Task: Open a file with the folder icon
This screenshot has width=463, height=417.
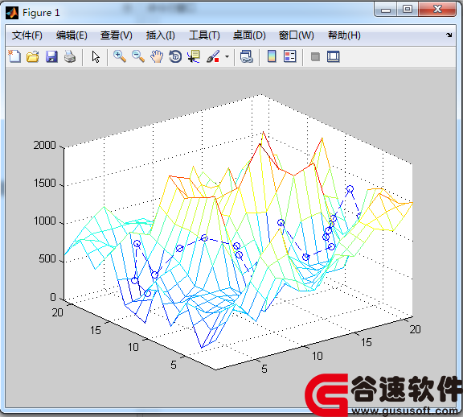Action: 33,56
